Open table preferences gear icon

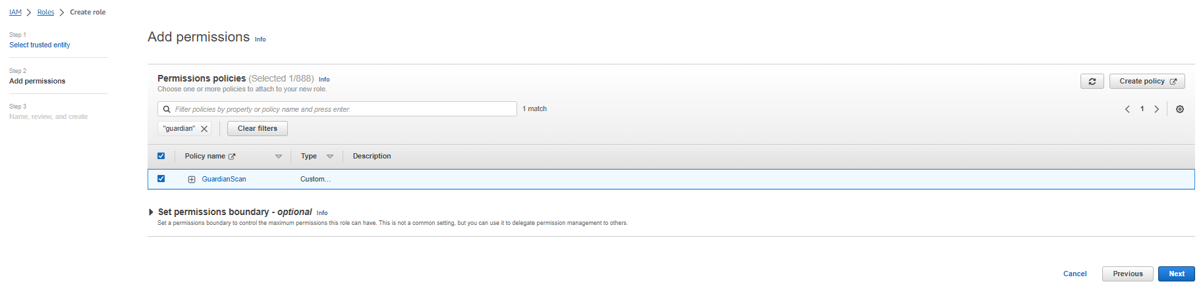point(1179,109)
